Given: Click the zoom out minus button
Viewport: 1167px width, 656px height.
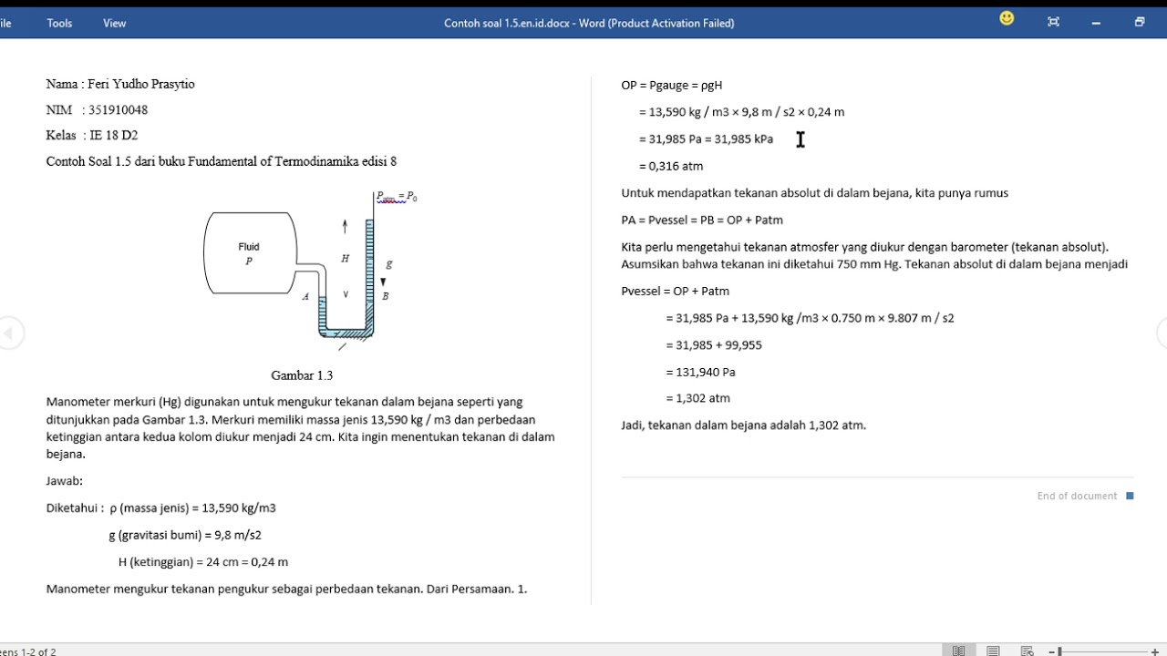Looking at the screenshot, I should (1051, 651).
